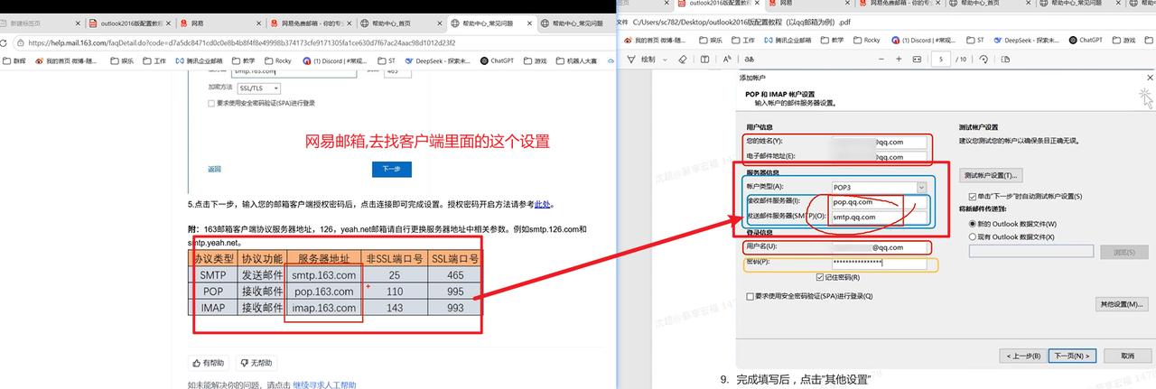The height and width of the screenshot is (389, 1156).
Task: Open 腾讯企业邮箱 bookmark in right window
Action: tap(789, 40)
